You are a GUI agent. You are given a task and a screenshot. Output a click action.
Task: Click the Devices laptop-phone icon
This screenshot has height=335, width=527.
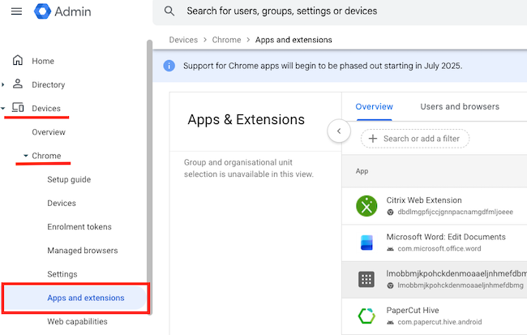pyautogui.click(x=18, y=108)
